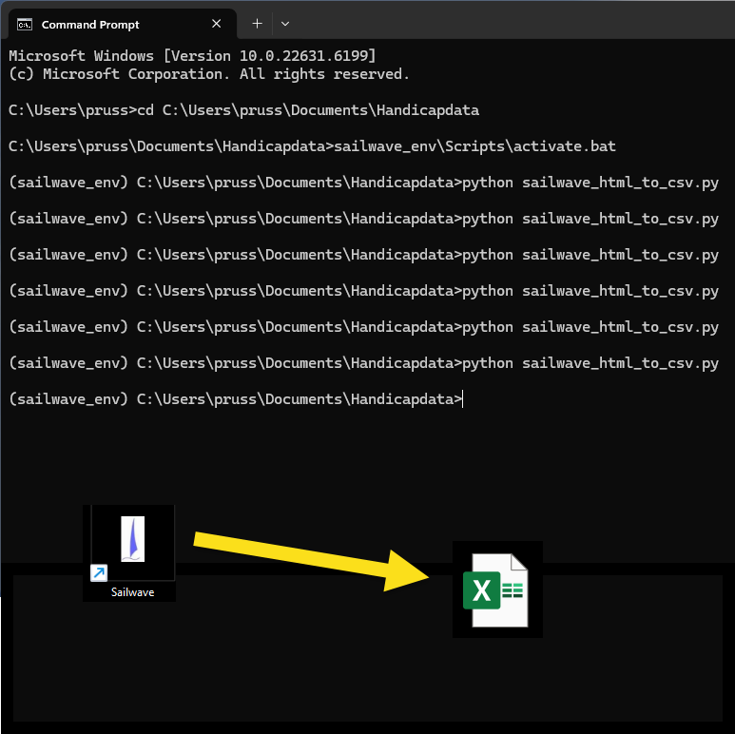The height and width of the screenshot is (734, 735).
Task: Click the Microsoft Corporation copyright line
Action: click(x=209, y=74)
